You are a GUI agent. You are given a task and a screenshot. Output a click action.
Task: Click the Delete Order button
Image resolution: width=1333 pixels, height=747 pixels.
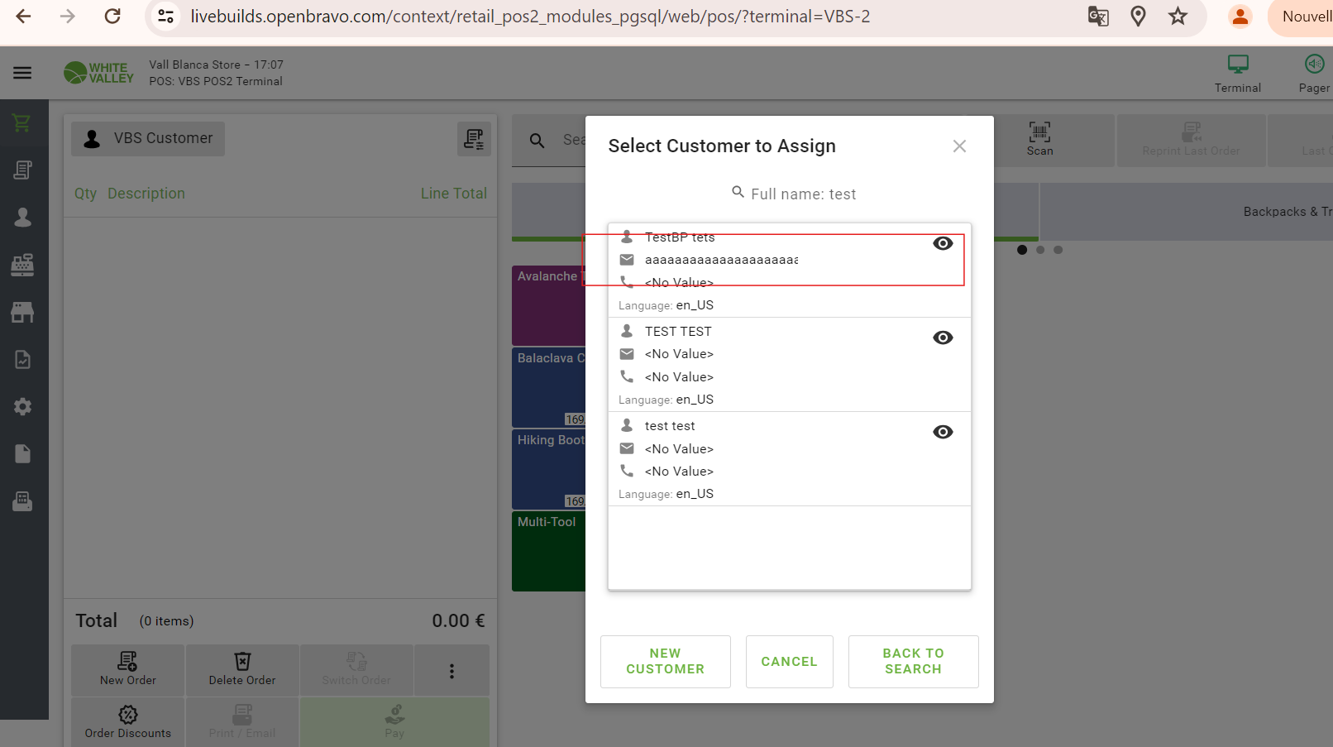coord(242,669)
